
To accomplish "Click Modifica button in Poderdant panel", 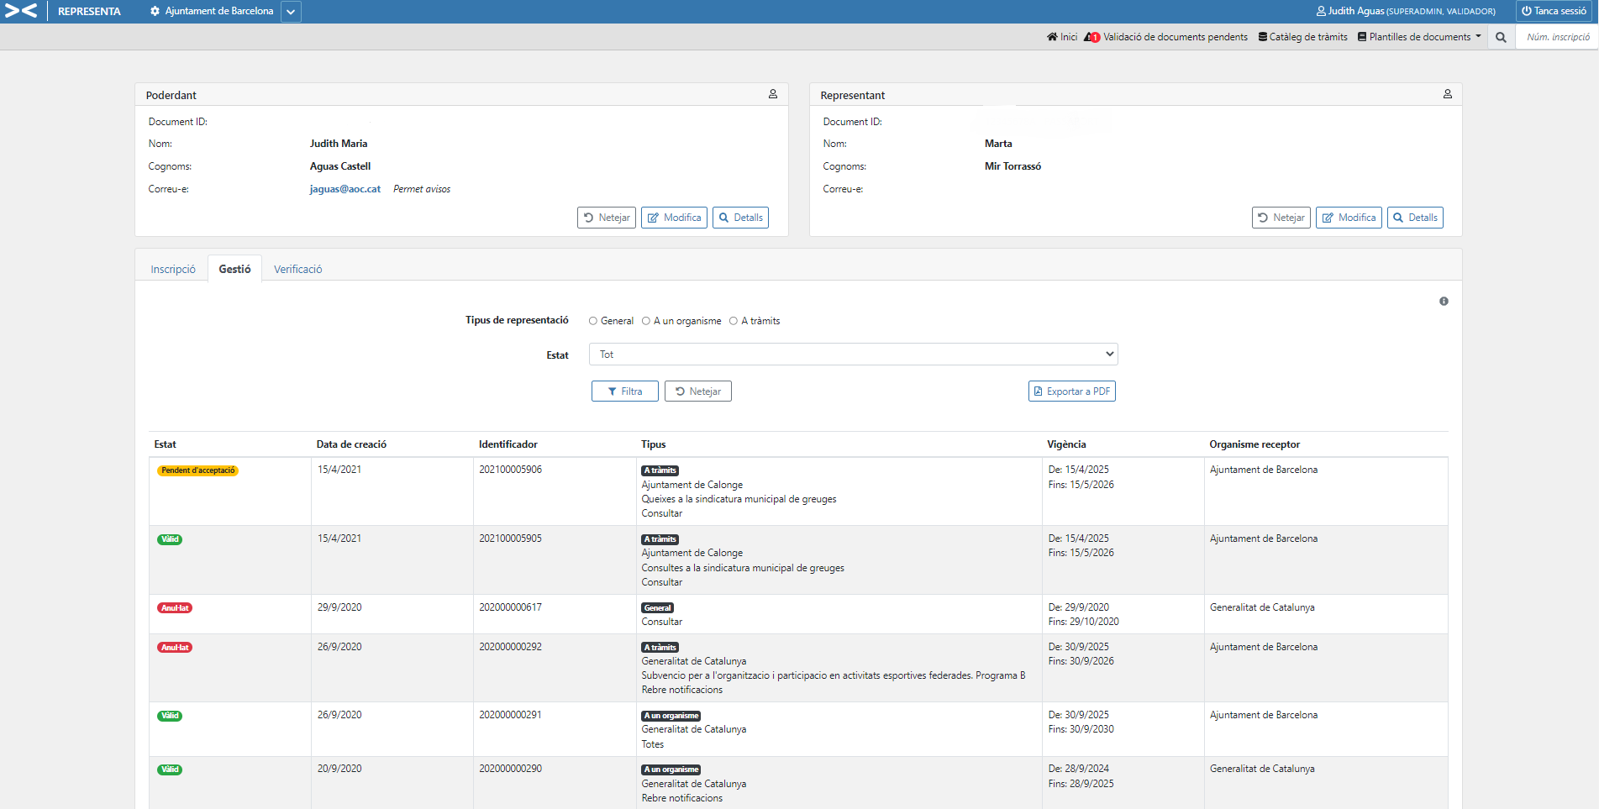I will click(x=674, y=218).
